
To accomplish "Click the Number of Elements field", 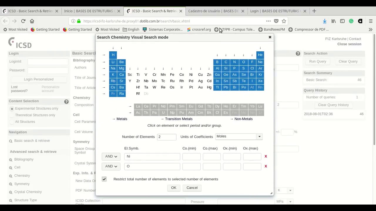I will (167, 137).
